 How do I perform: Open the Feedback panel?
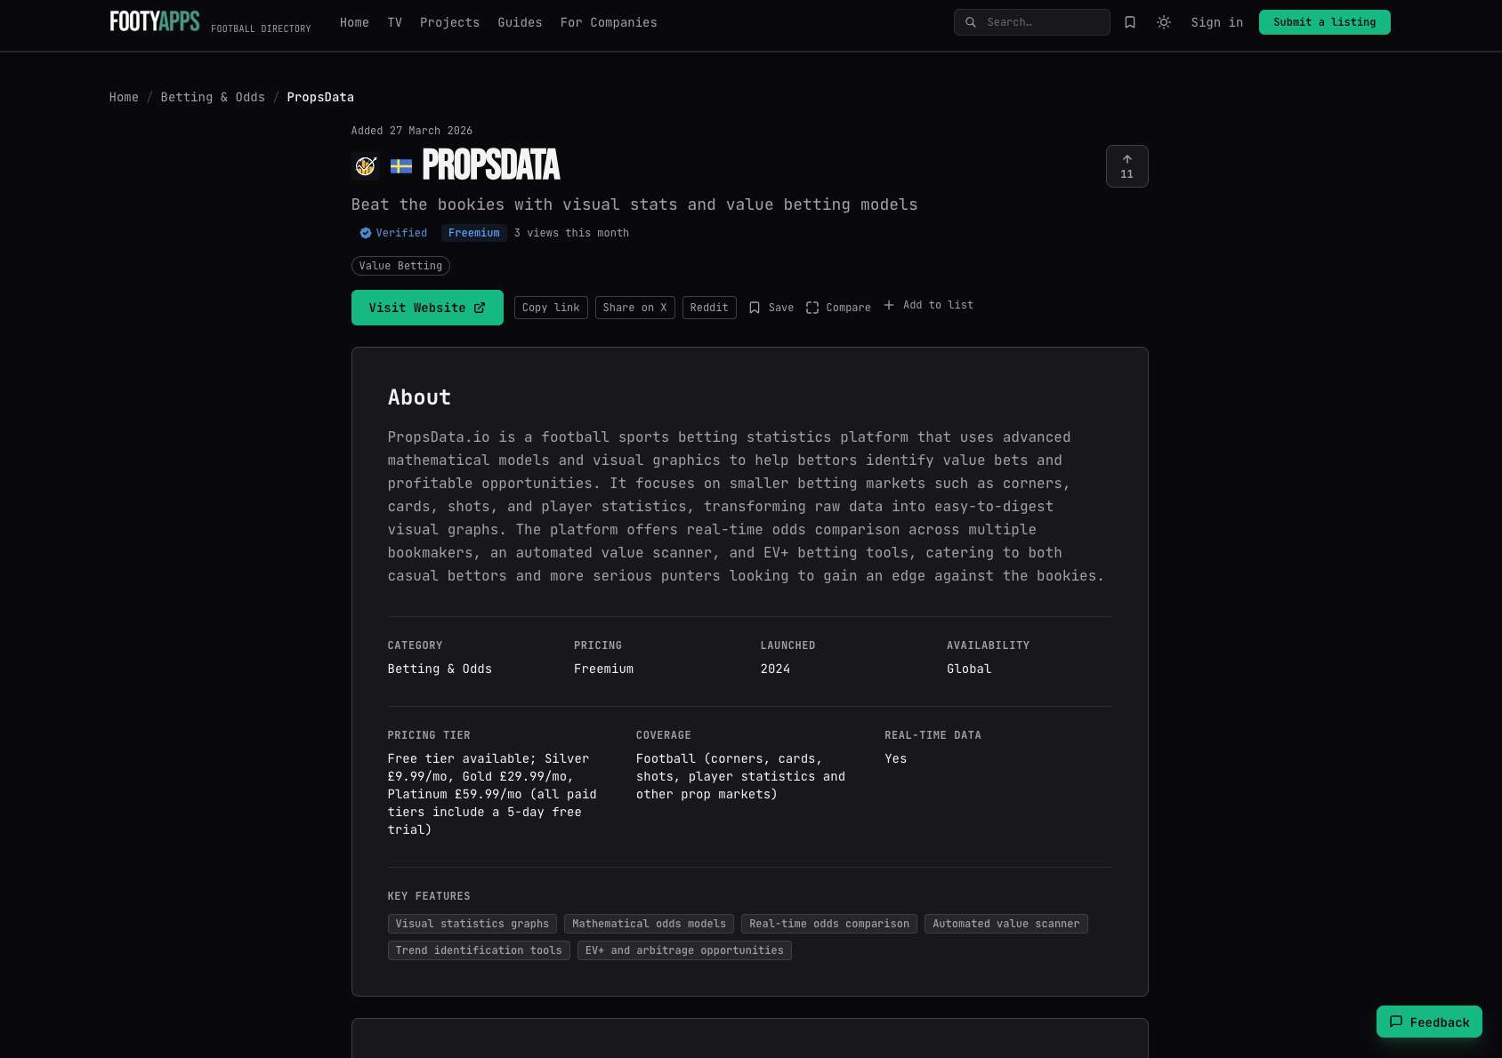pos(1429,1022)
